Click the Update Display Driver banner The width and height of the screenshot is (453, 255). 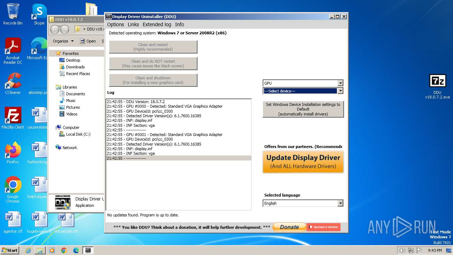303,162
